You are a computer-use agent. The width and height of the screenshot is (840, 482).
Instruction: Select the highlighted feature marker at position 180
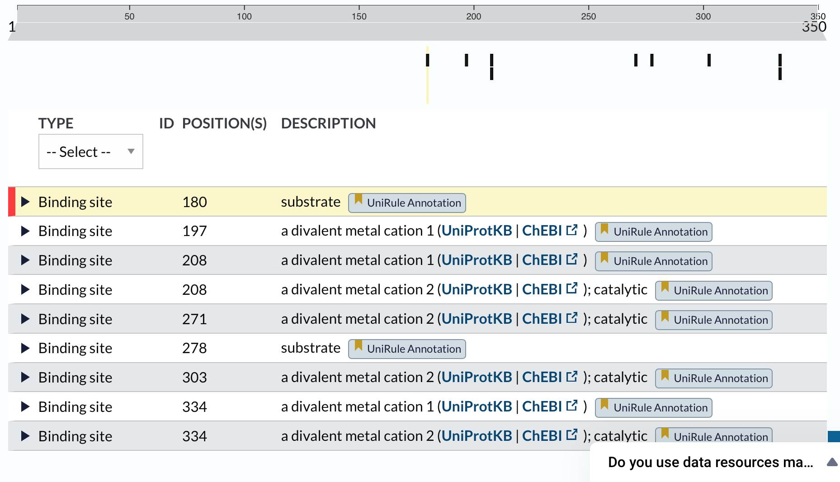click(x=427, y=60)
